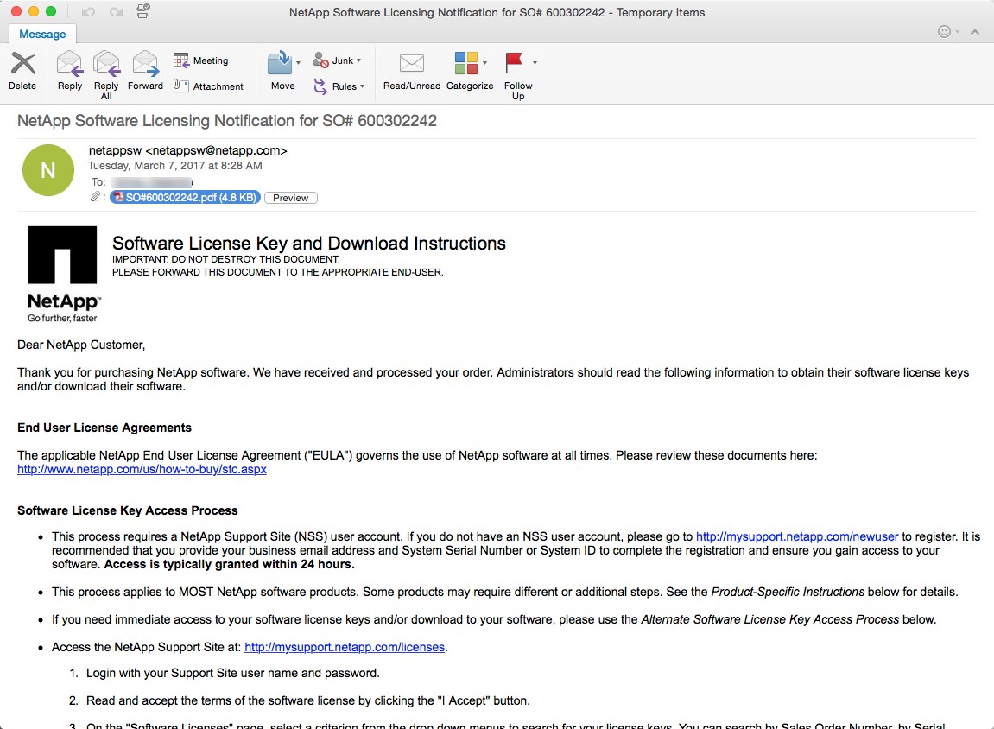Open the SO#600302242.pdf attachment
The image size is (994, 729).
(184, 198)
